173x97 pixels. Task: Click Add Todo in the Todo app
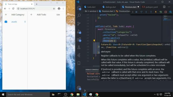tap(41, 15)
